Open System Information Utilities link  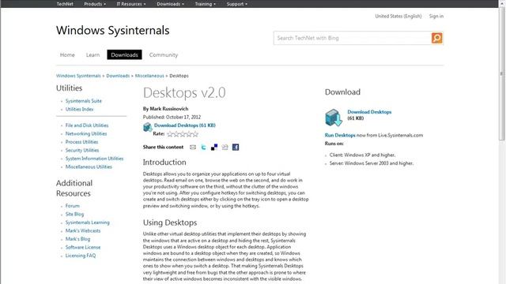click(x=94, y=159)
